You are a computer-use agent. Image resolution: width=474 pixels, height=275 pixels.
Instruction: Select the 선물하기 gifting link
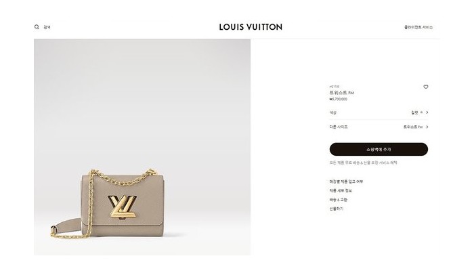[336, 209]
